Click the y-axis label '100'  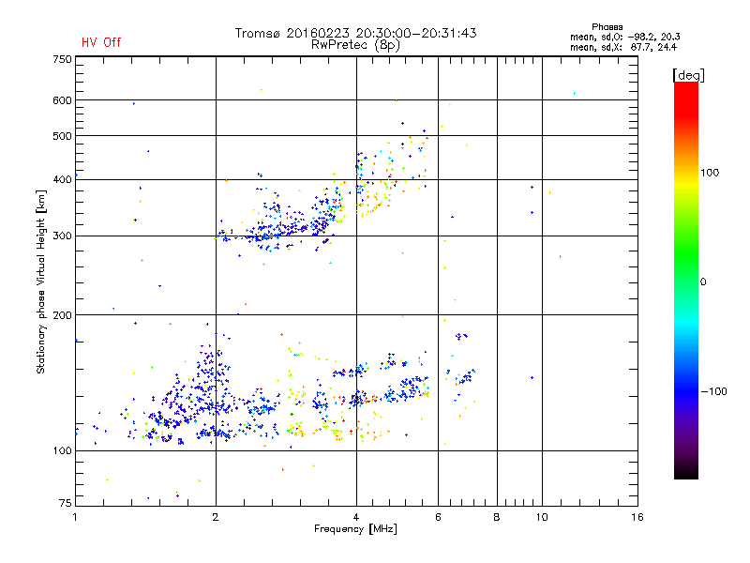(62, 451)
